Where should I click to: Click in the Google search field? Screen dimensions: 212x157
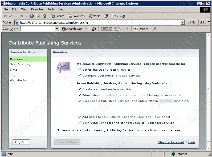(38, 29)
